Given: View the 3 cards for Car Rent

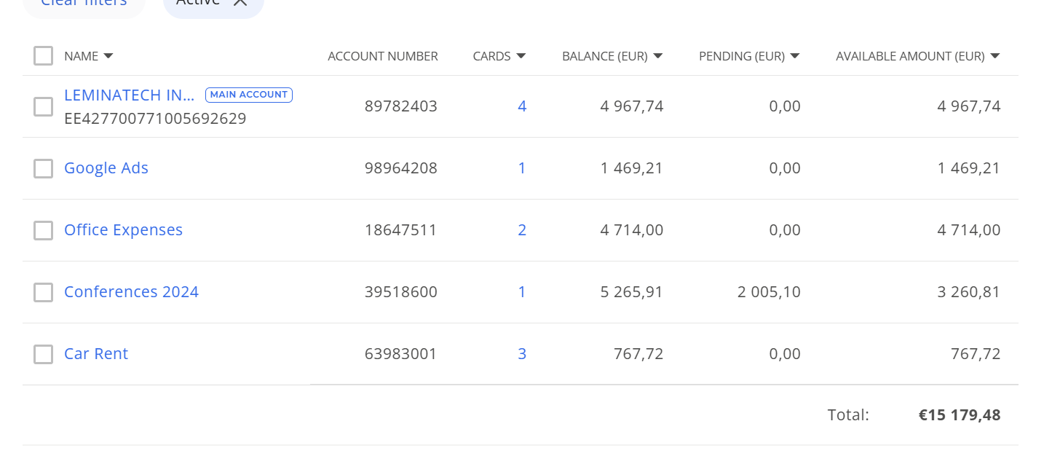Looking at the screenshot, I should pos(522,355).
